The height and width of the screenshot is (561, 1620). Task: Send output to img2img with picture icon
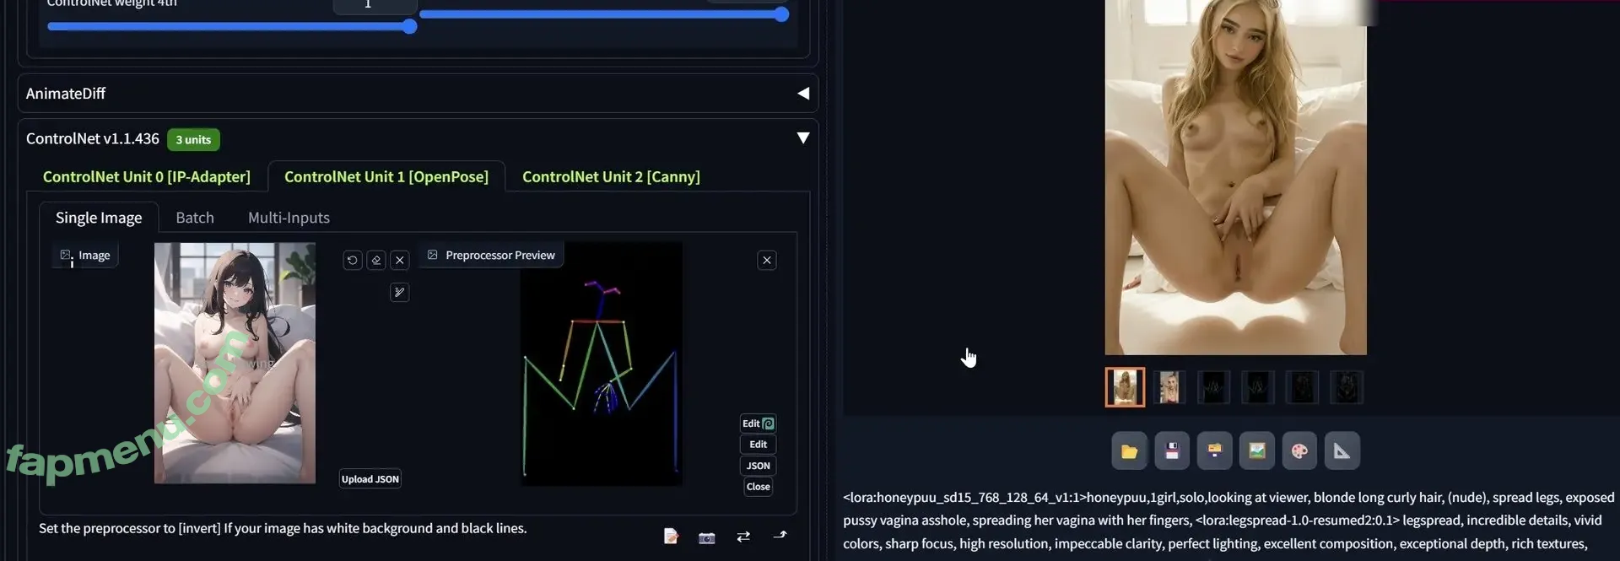(1256, 451)
